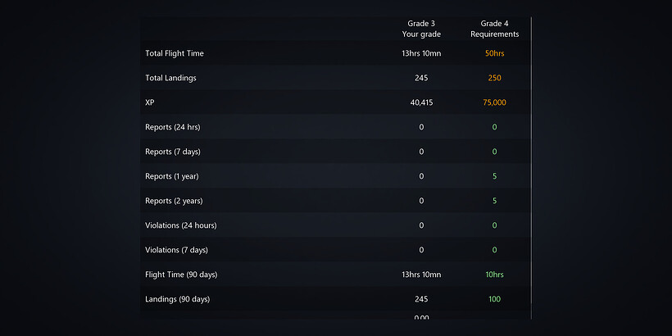Select Flight Time (90 days) row
This screenshot has width=672, height=336.
(181, 275)
